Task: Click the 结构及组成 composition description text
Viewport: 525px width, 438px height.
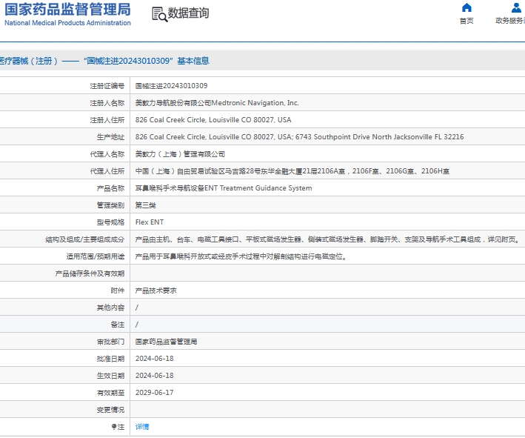Action: point(327,239)
